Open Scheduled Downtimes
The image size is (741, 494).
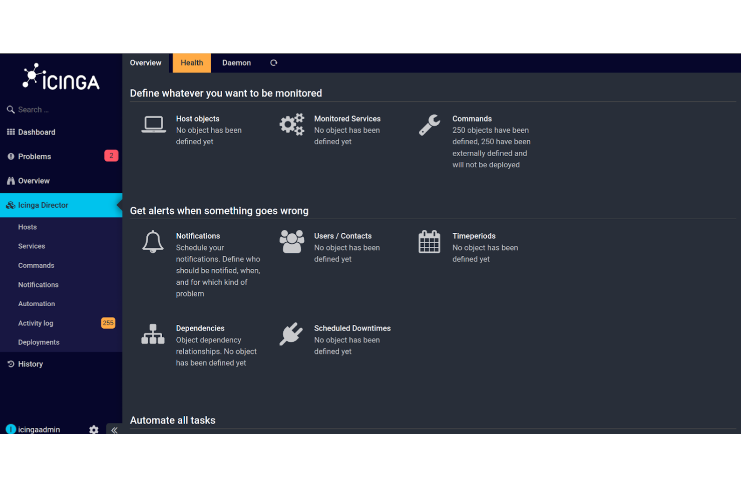(352, 328)
